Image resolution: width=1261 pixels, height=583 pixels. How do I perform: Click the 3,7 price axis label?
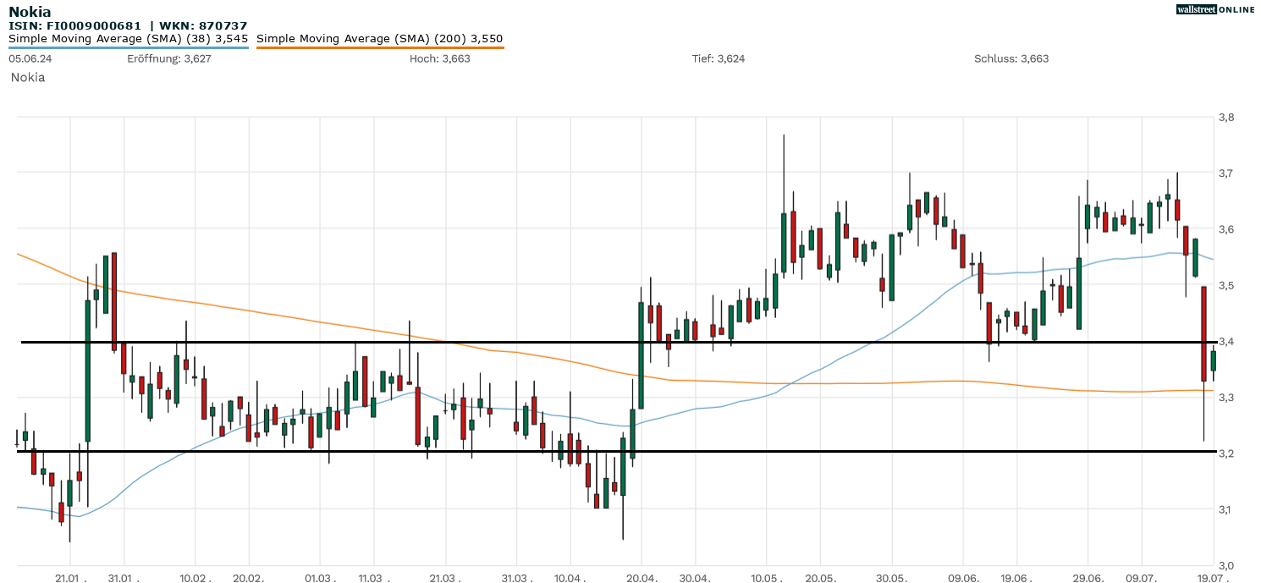pyautogui.click(x=1225, y=173)
